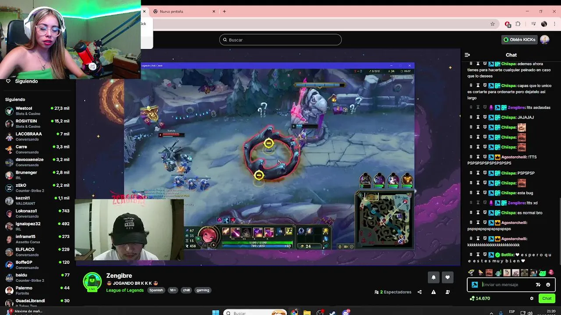
Task: Open the Chrome three-dot menu
Action: 554,24
